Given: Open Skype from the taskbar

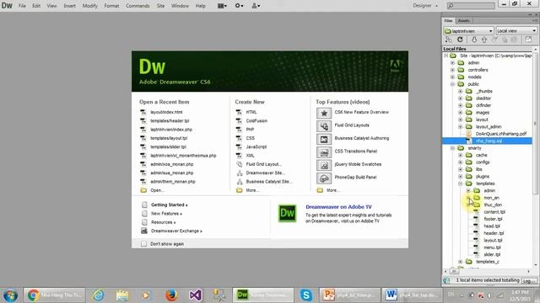Looking at the screenshot, I should tap(305, 295).
